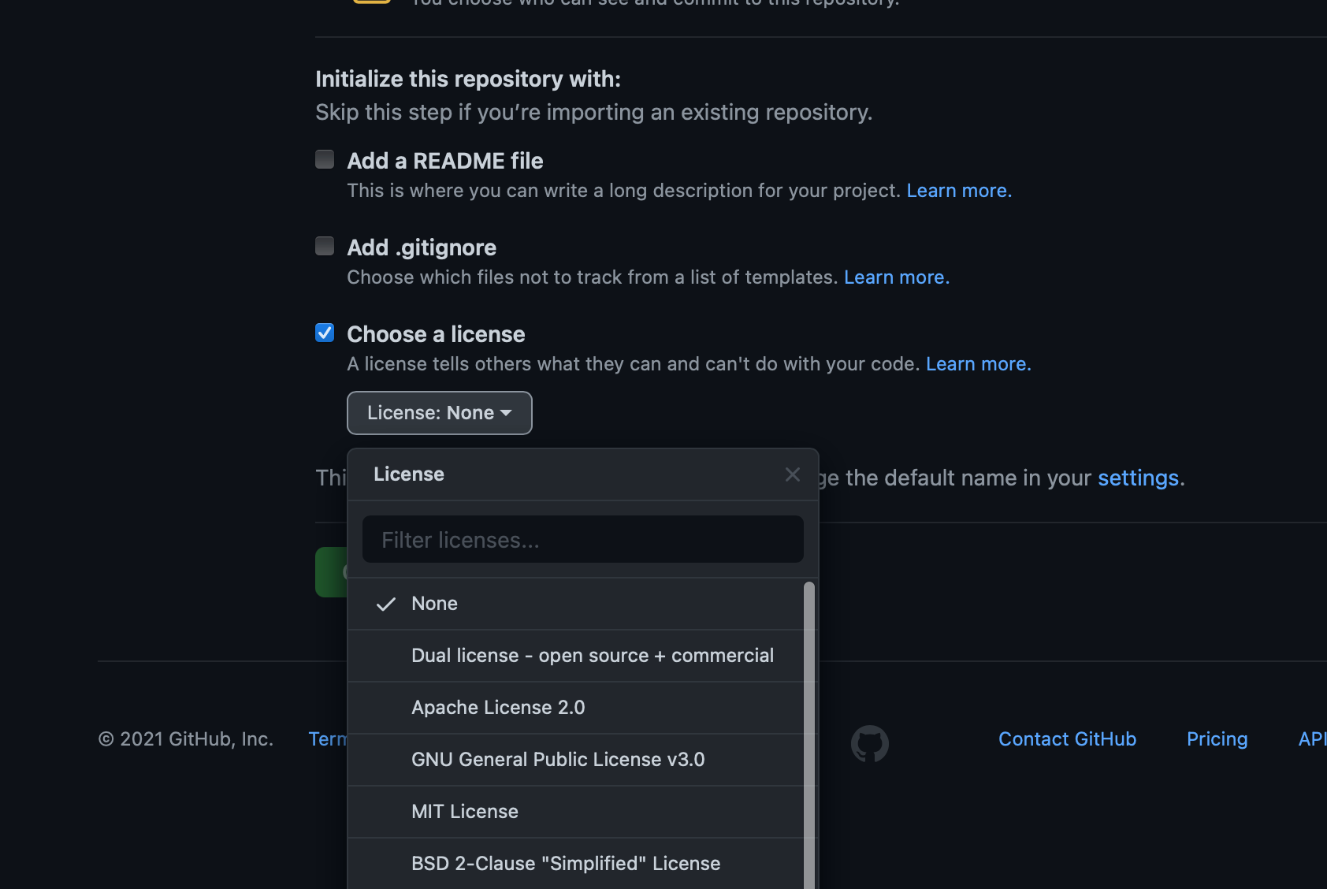
Task: Uncheck the Choose a license option
Action: coord(324,332)
